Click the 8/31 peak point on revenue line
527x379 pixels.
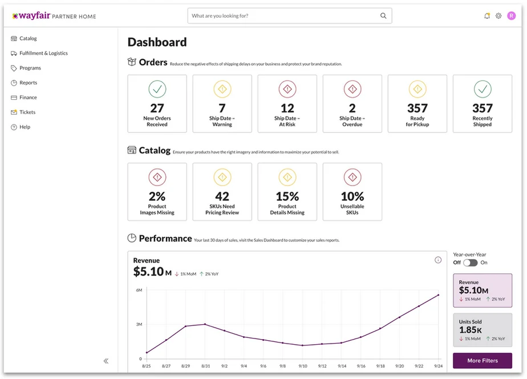click(x=205, y=324)
